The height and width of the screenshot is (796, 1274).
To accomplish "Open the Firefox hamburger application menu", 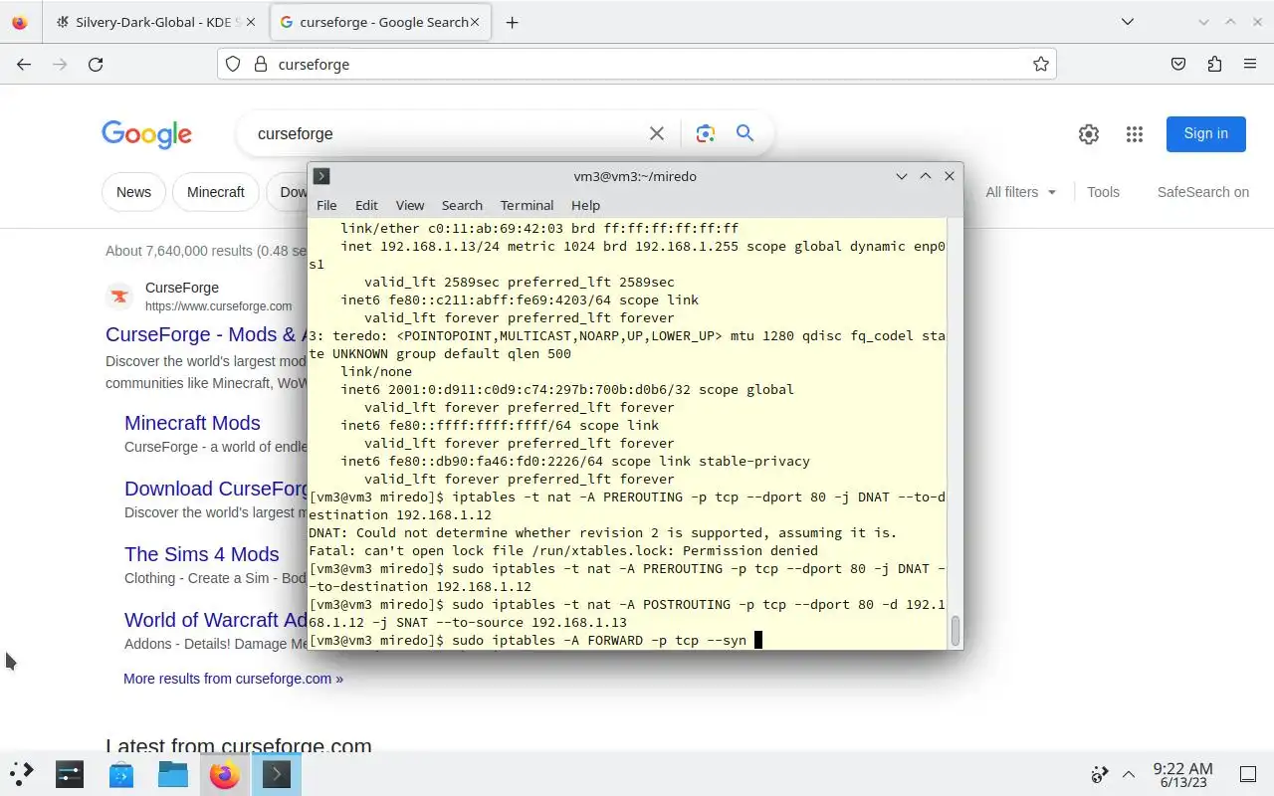I will [1250, 64].
